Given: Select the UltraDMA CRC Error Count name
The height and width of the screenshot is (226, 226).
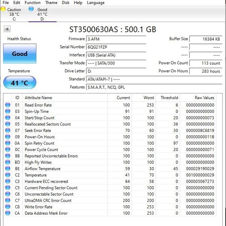Looking at the screenshot, I should 48,200.
